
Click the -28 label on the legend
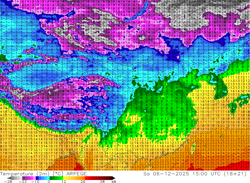tap(8, 182)
